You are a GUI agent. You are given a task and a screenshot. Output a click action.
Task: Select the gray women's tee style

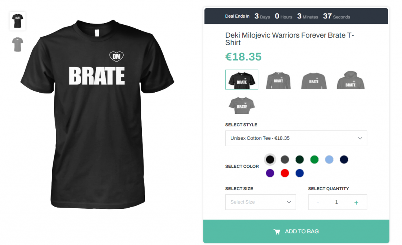(x=242, y=105)
